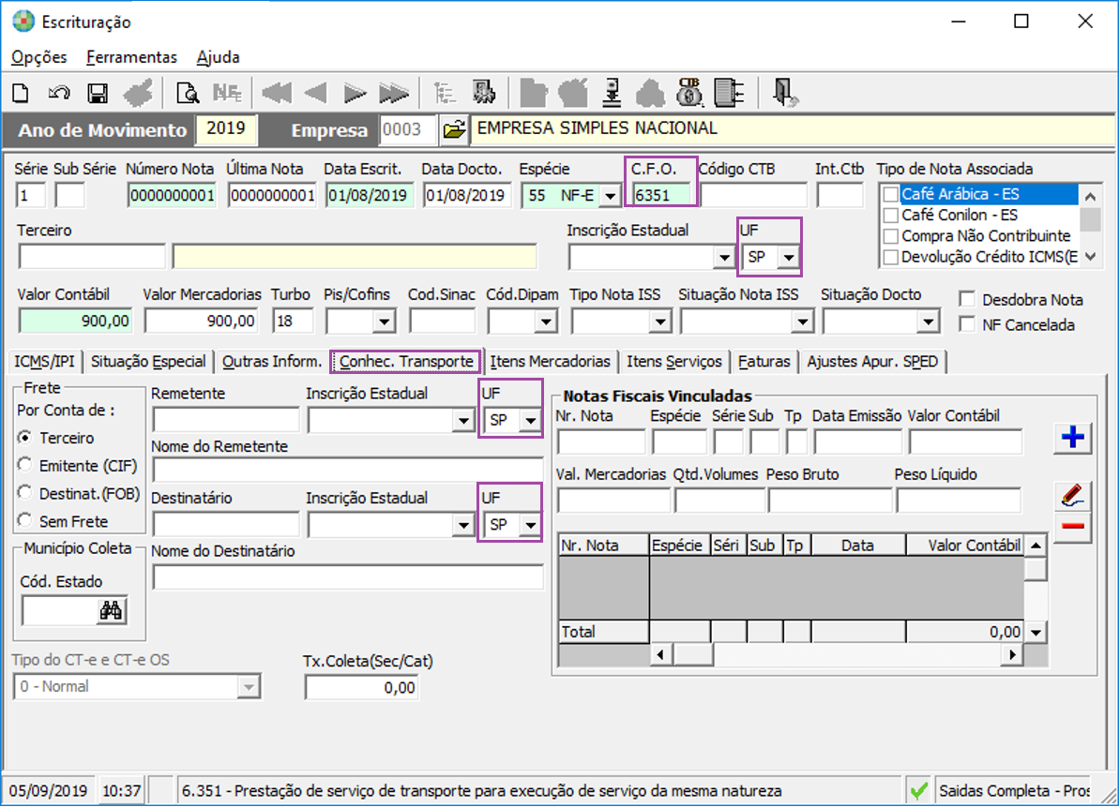Switch to the Itens Mercadorias tab

click(x=551, y=362)
